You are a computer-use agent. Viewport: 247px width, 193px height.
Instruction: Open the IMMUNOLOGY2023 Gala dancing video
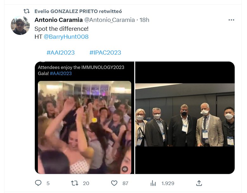pos(85,127)
